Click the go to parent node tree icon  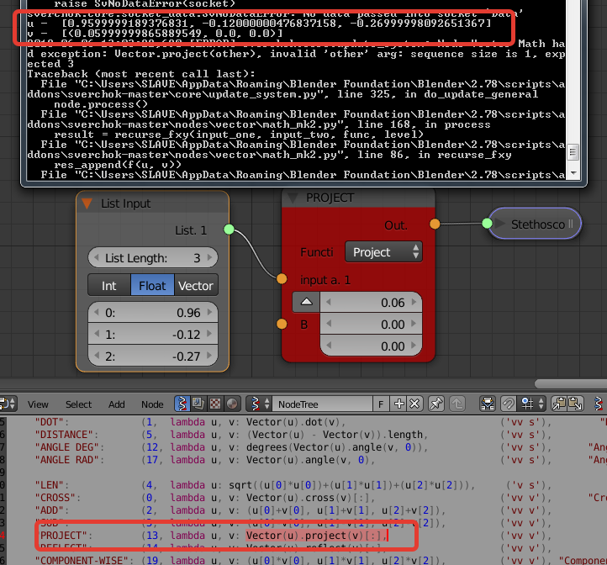point(457,404)
